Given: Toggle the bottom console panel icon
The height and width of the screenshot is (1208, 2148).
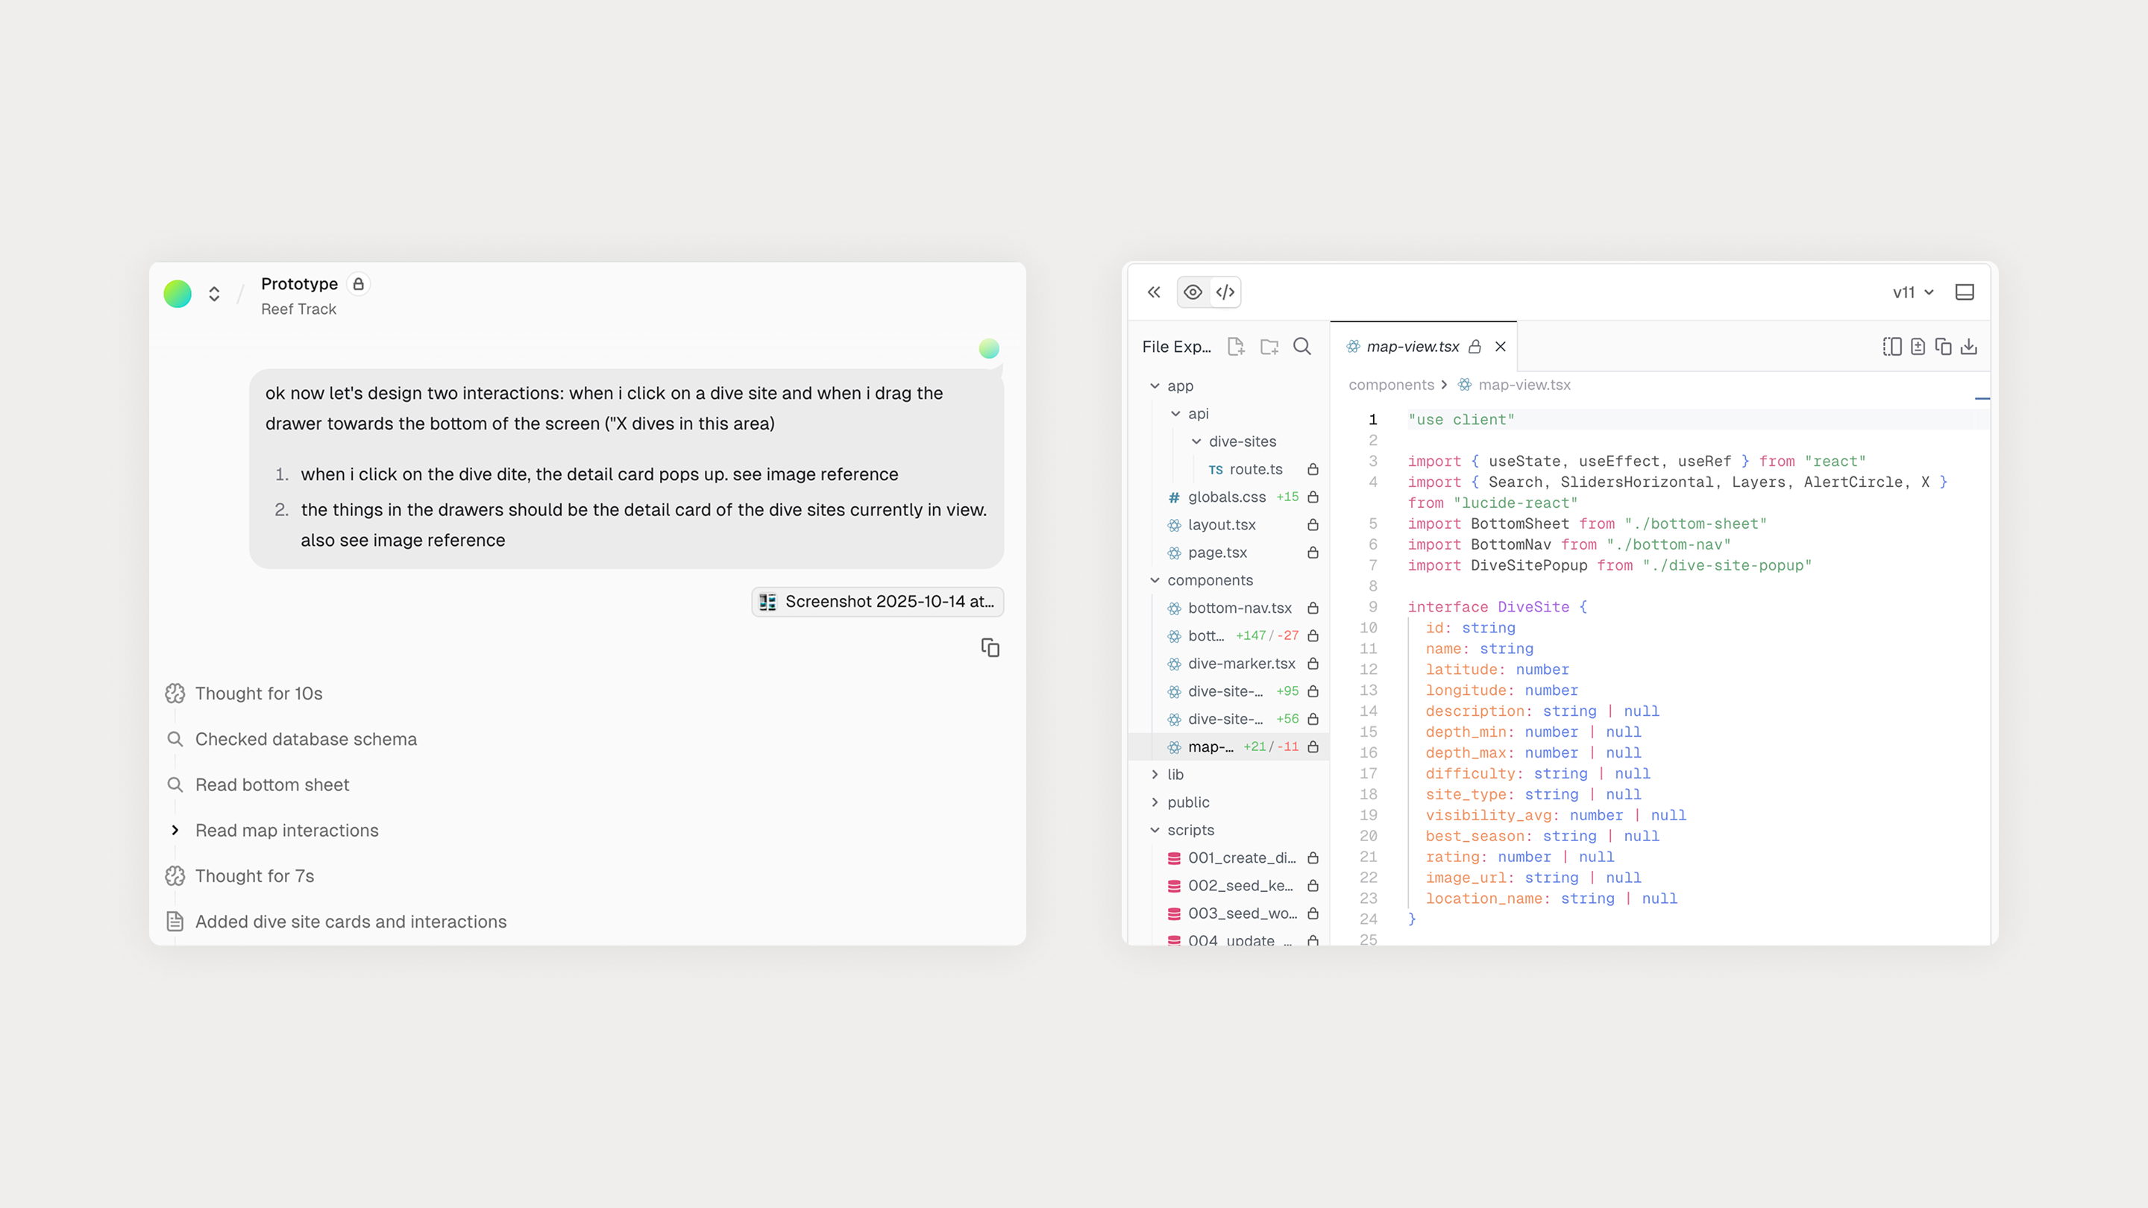Looking at the screenshot, I should [1965, 292].
